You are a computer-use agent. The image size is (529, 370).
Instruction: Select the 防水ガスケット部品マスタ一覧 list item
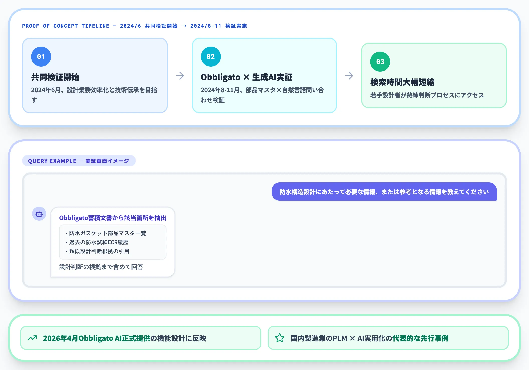(106, 233)
